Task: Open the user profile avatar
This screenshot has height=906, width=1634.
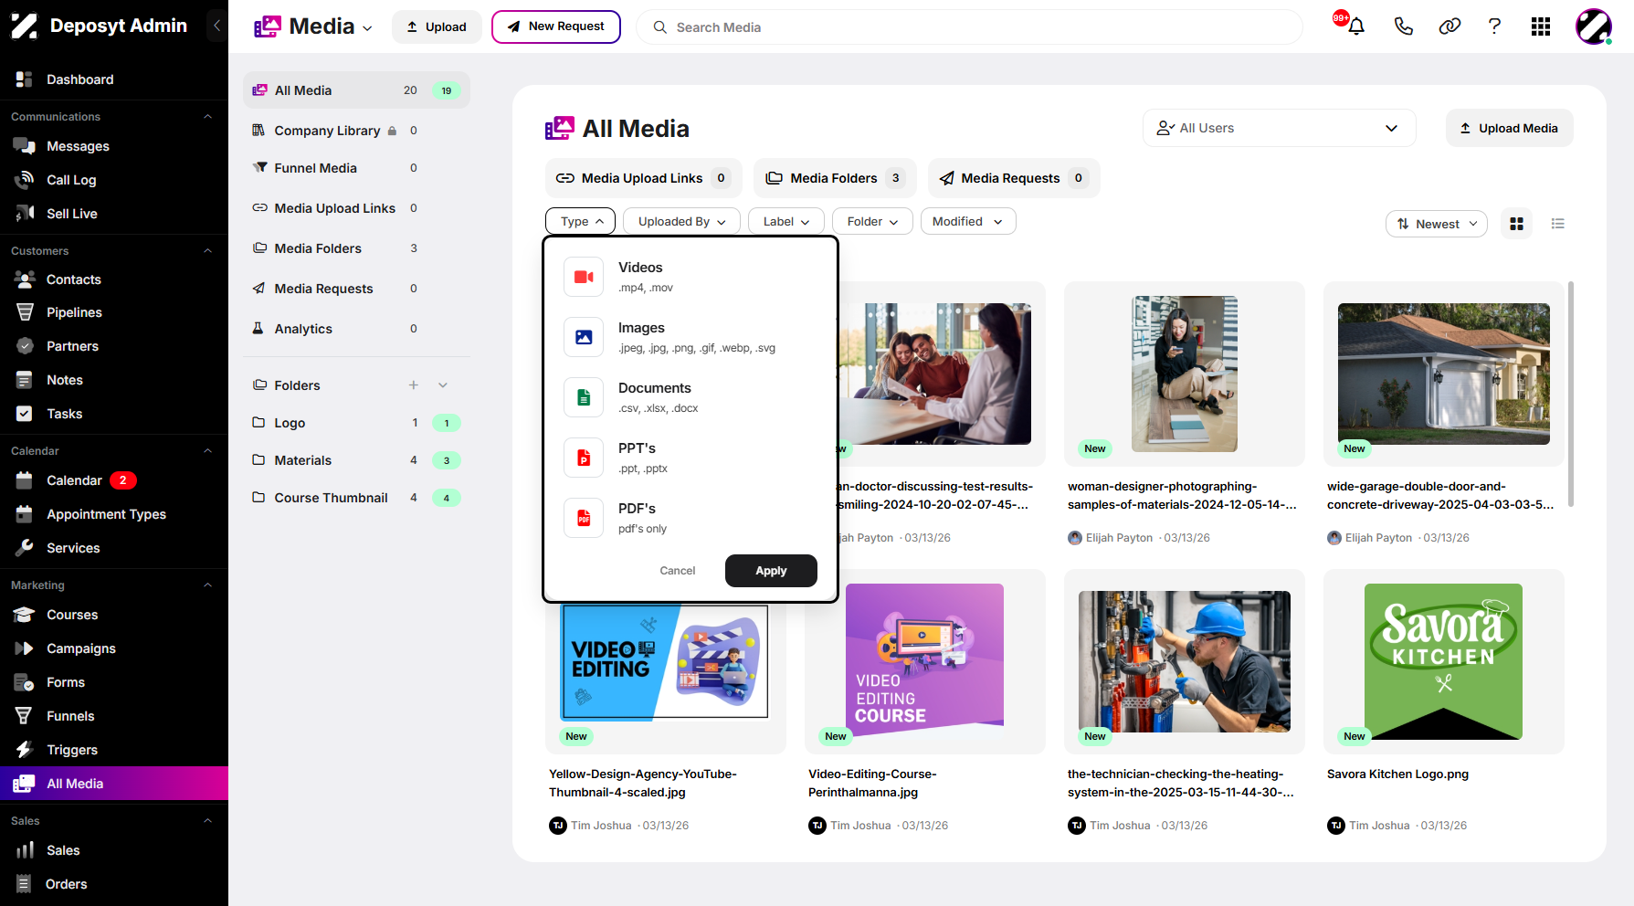Action: pos(1594,26)
